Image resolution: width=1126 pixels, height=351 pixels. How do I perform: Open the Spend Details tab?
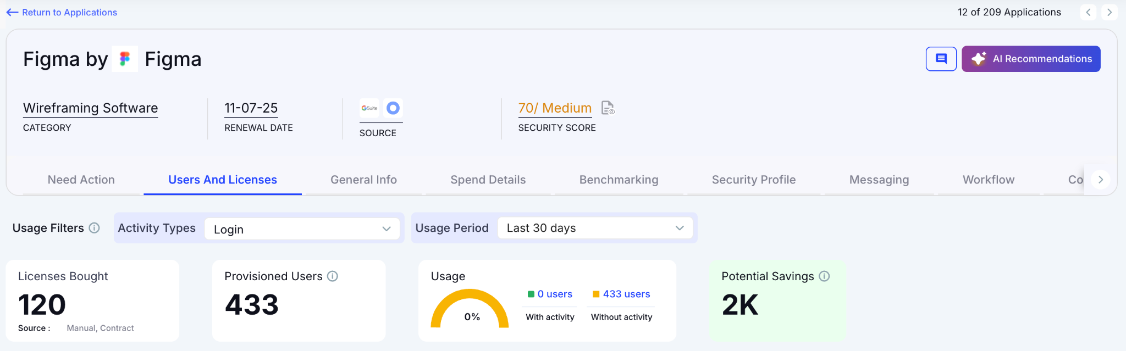(488, 180)
